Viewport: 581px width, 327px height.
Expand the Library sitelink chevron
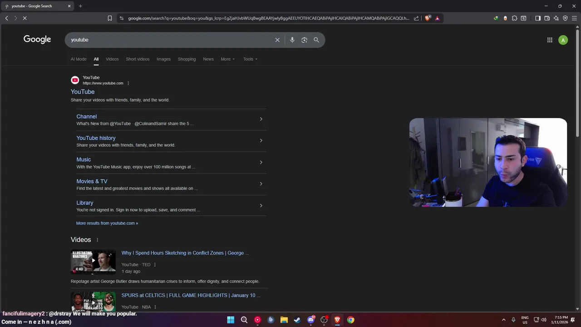pyautogui.click(x=261, y=205)
